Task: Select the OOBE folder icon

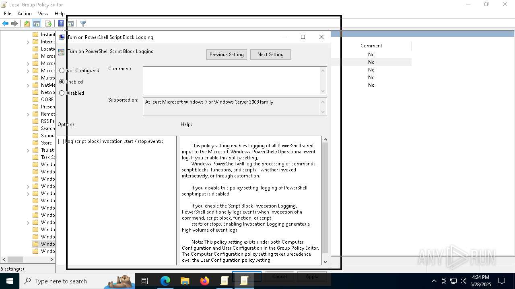Action: coord(35,100)
